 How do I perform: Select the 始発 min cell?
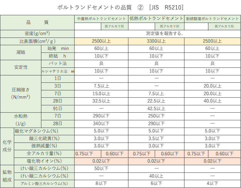tap(57, 49)
